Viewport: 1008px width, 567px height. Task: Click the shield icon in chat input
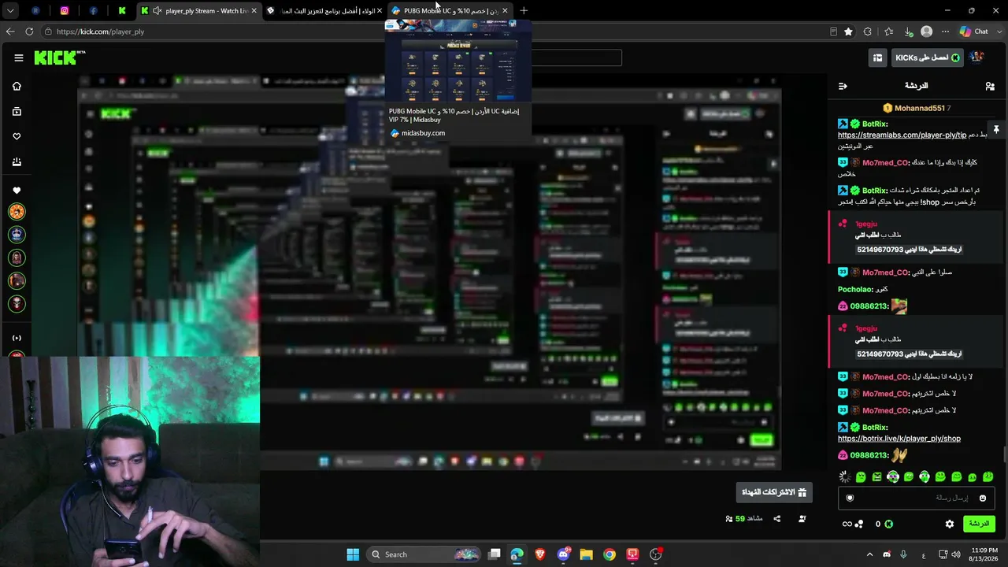850,498
